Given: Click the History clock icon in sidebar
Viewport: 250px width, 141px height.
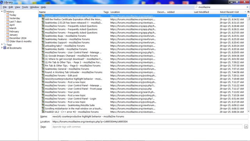Looking at the screenshot, I should [x=5, y=11].
